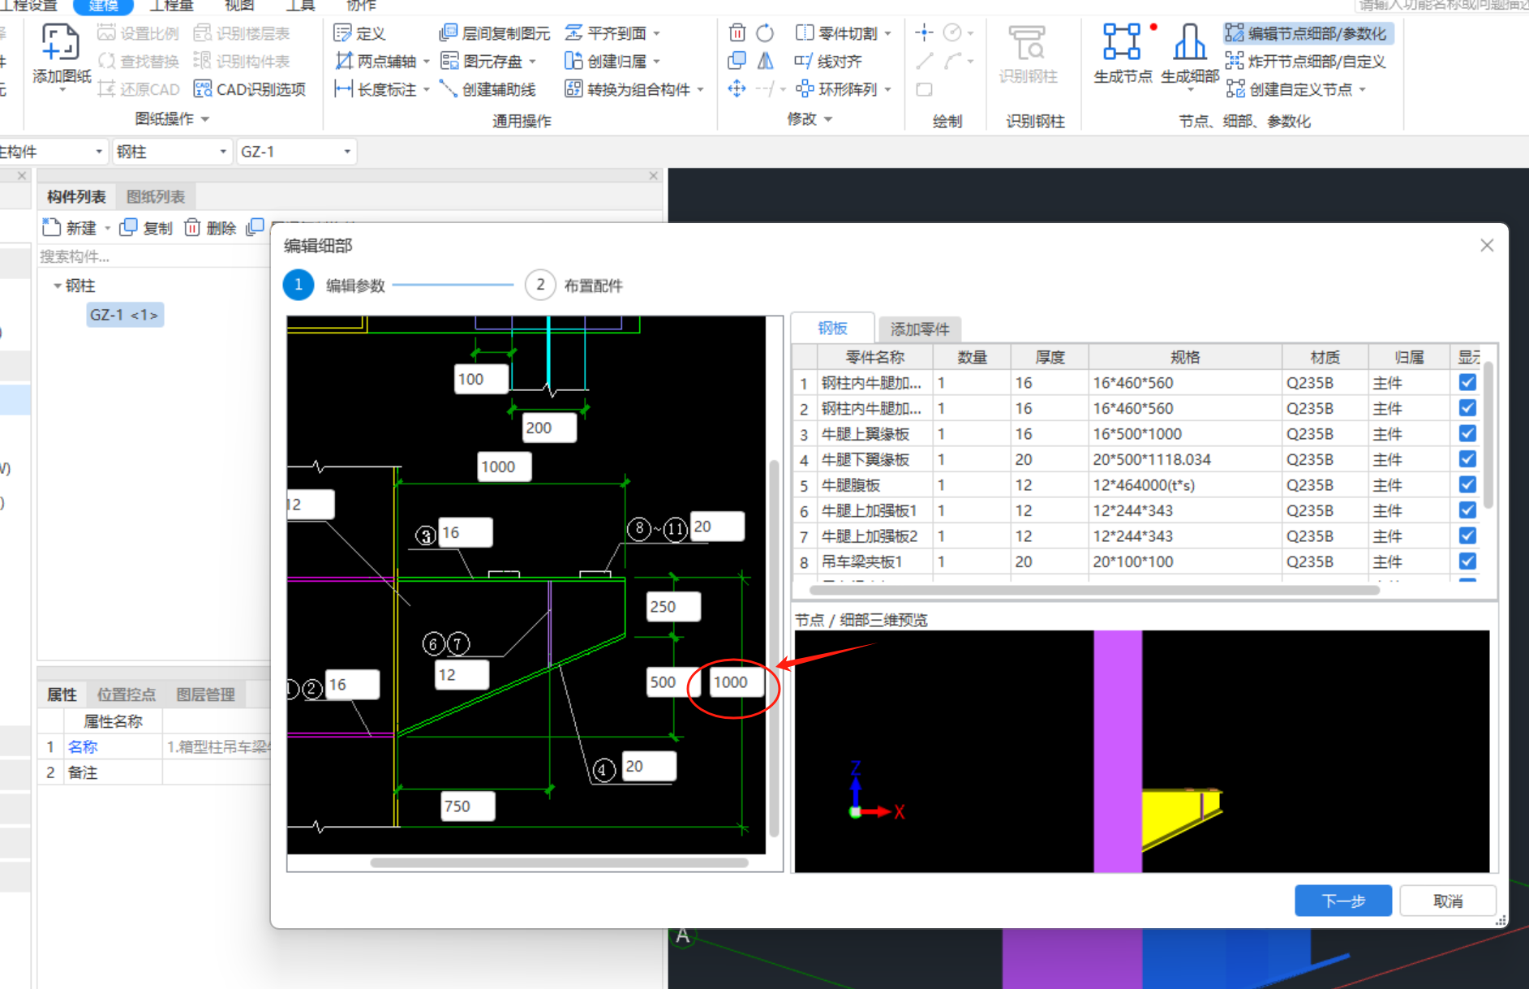Screen dimensions: 1529x989
Task: Click 下一步 button
Action: [1343, 901]
